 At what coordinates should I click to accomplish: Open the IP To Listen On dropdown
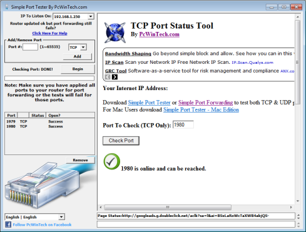(91, 16)
